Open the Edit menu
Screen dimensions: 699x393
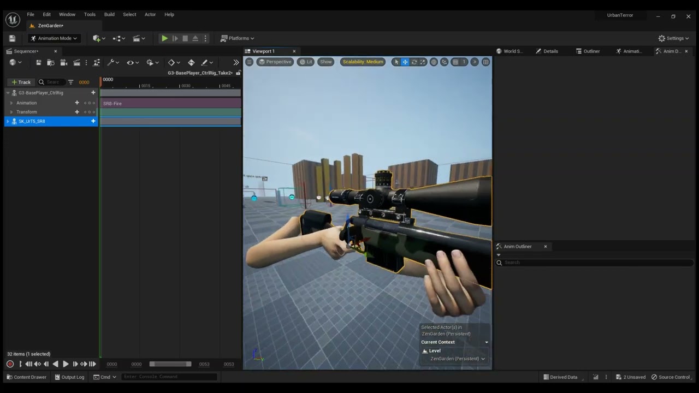(x=47, y=14)
